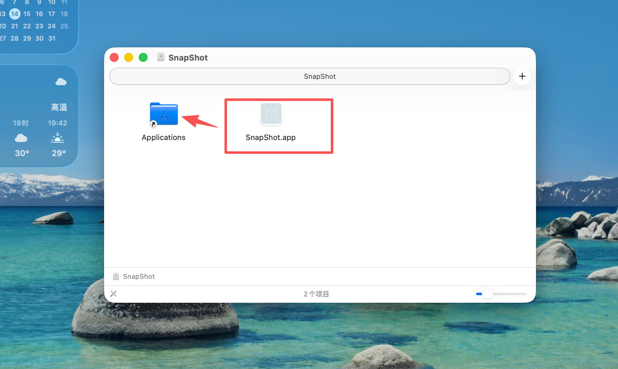Adjust the icon size slider
Image resolution: width=618 pixels, height=369 pixels.
pyautogui.click(x=501, y=294)
